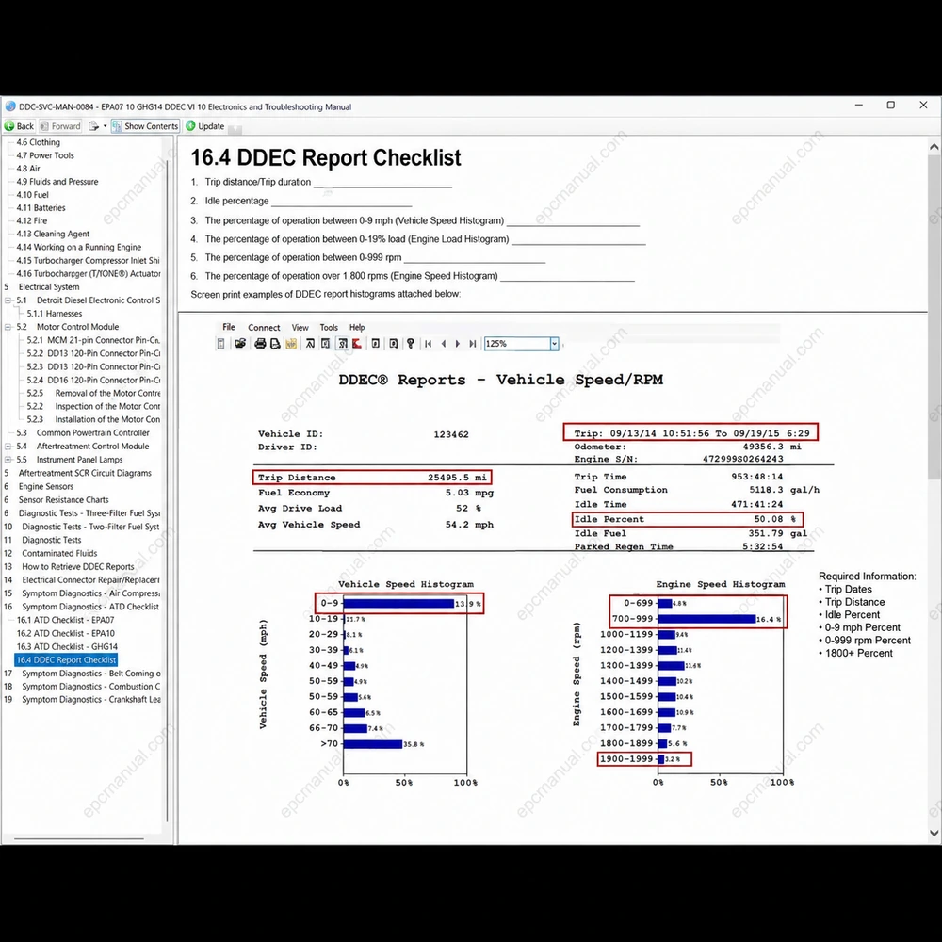Click the Trip Distance 25495.5 mi value
The width and height of the screenshot is (942, 942).
[x=457, y=478]
